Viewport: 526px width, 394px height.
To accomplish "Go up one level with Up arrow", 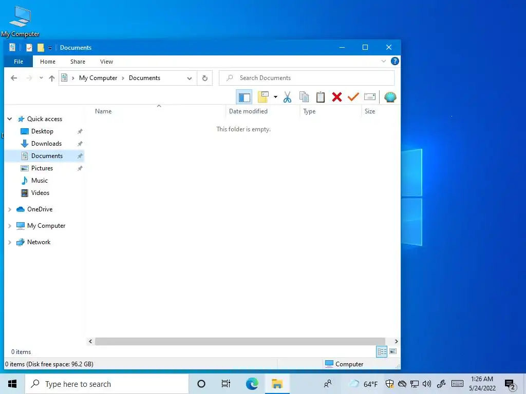I will pyautogui.click(x=52, y=78).
